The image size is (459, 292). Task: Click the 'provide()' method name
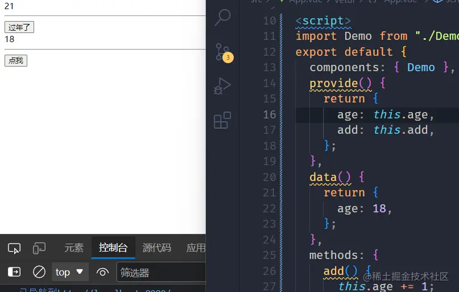(x=341, y=84)
